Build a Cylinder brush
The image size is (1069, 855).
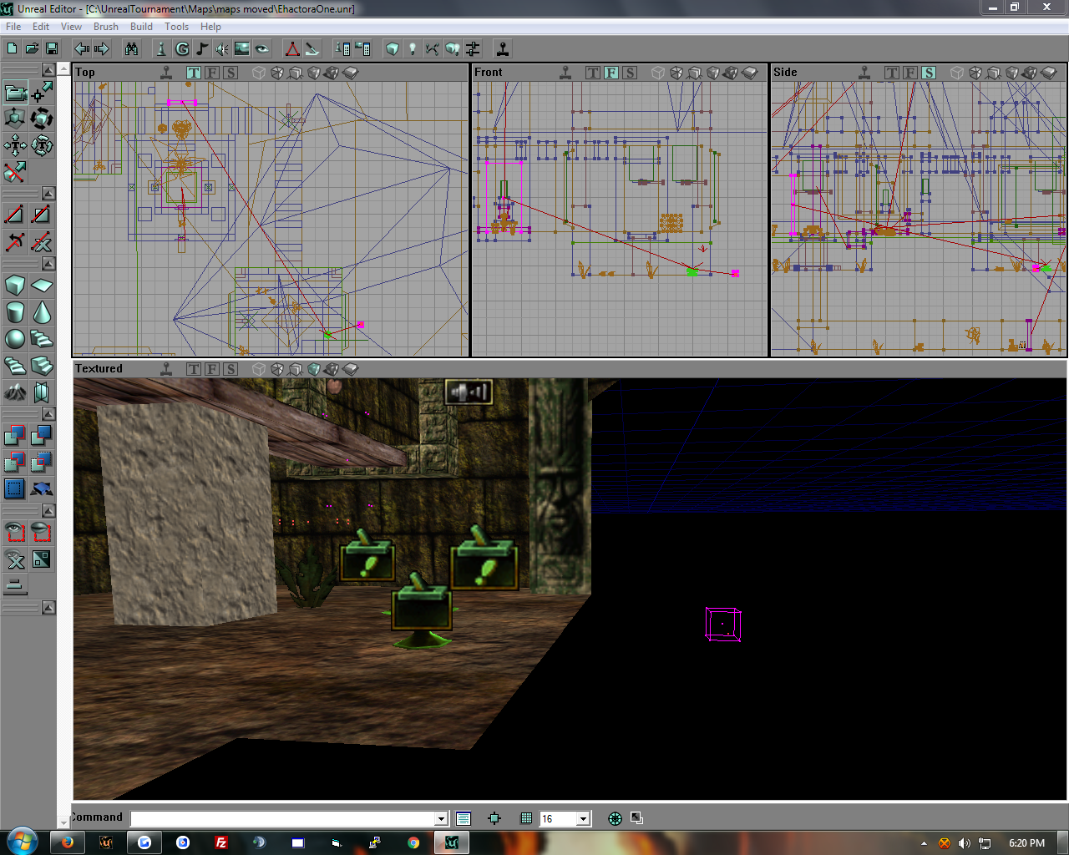pos(15,312)
